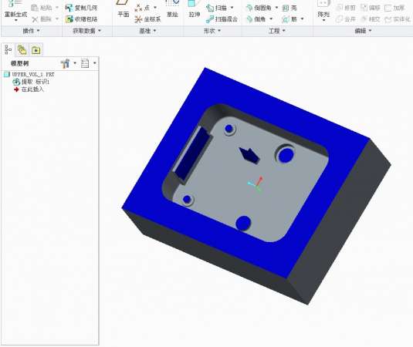Open the 工程 group menu
The width and height of the screenshot is (413, 347).
(x=276, y=31)
